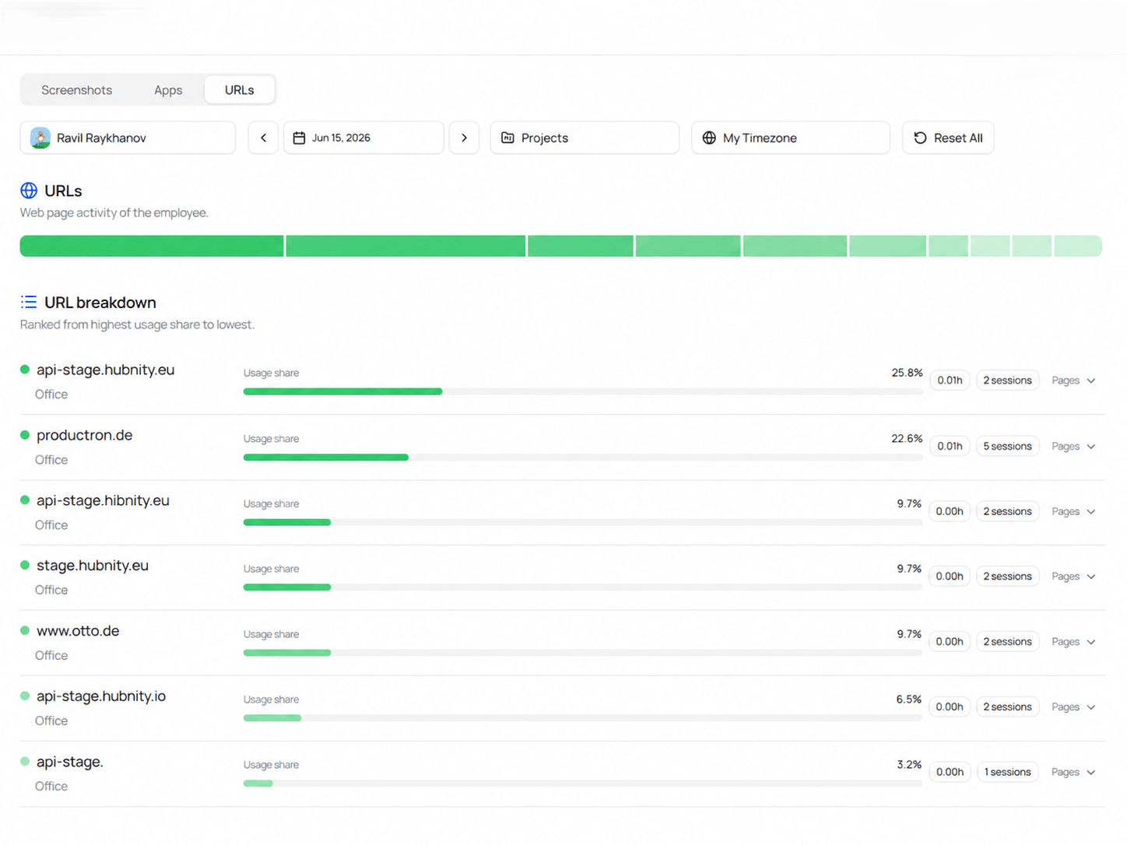Click the 1 sessions badge in last row

pyautogui.click(x=1007, y=773)
